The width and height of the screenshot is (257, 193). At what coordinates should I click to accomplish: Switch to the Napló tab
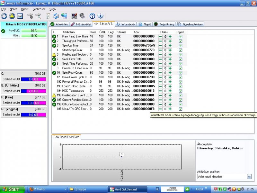145,24
